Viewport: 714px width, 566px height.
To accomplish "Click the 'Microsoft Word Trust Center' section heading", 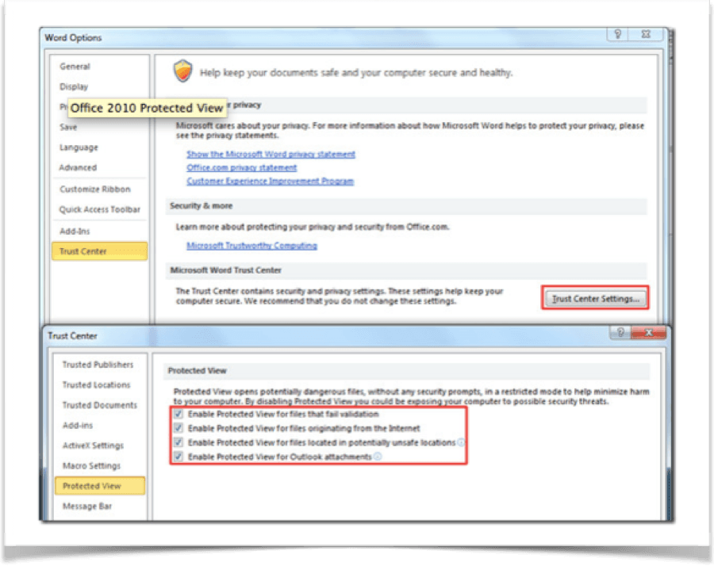I will (x=226, y=270).
